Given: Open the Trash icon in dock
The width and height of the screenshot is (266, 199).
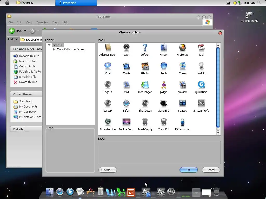Looking at the screenshot, I should (x=216, y=192).
